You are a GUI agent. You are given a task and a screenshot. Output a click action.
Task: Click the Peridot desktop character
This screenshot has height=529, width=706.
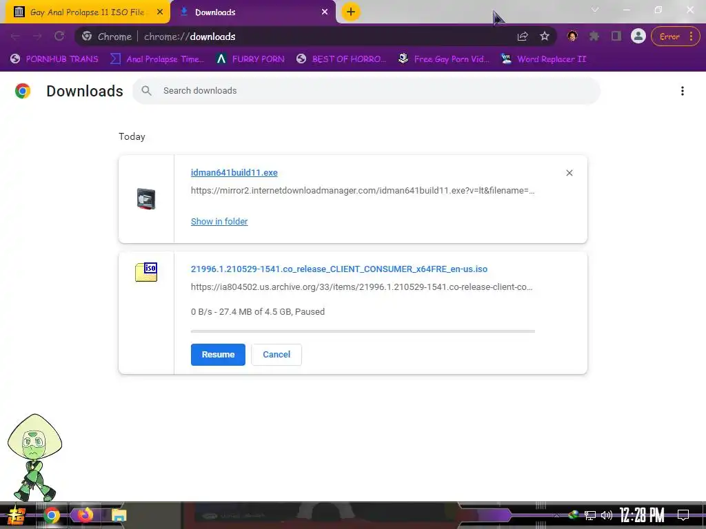click(34, 457)
